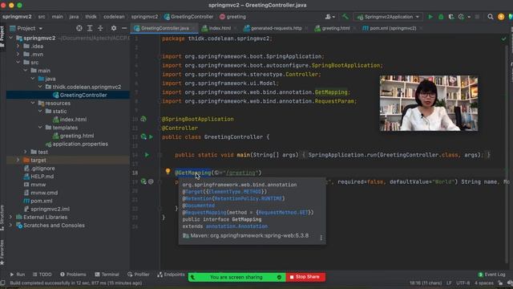Select index.html in project tree
The image size is (513, 289).
click(x=70, y=120)
